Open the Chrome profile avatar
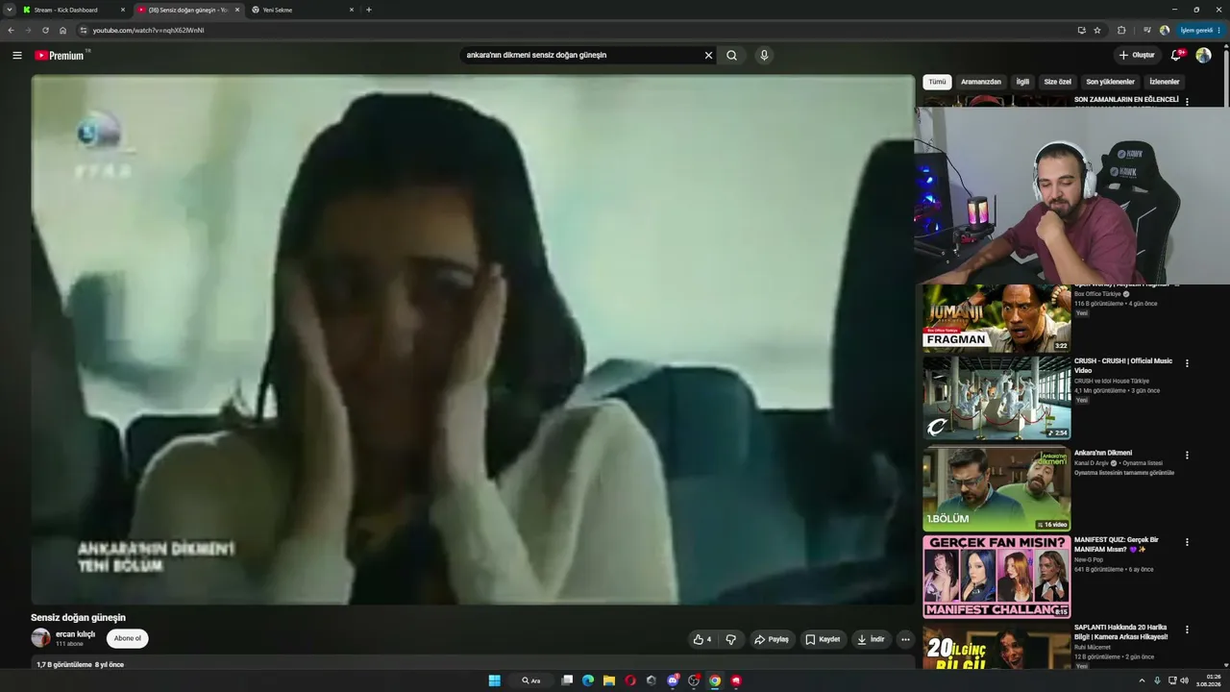 1165,30
